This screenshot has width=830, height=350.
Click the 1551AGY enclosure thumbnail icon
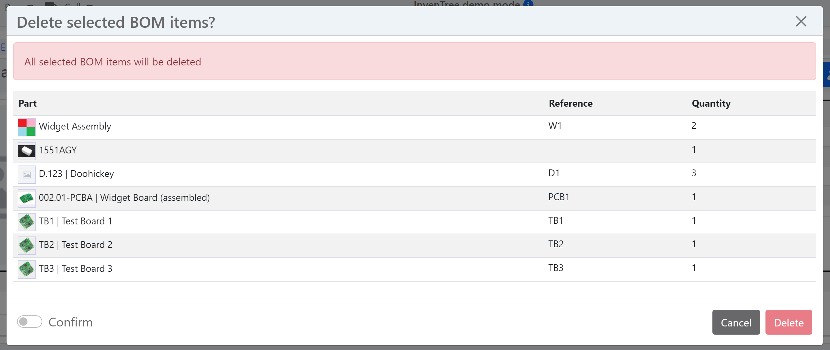coord(27,151)
